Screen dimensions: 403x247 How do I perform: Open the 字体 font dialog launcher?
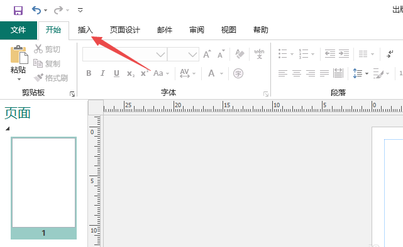266,94
